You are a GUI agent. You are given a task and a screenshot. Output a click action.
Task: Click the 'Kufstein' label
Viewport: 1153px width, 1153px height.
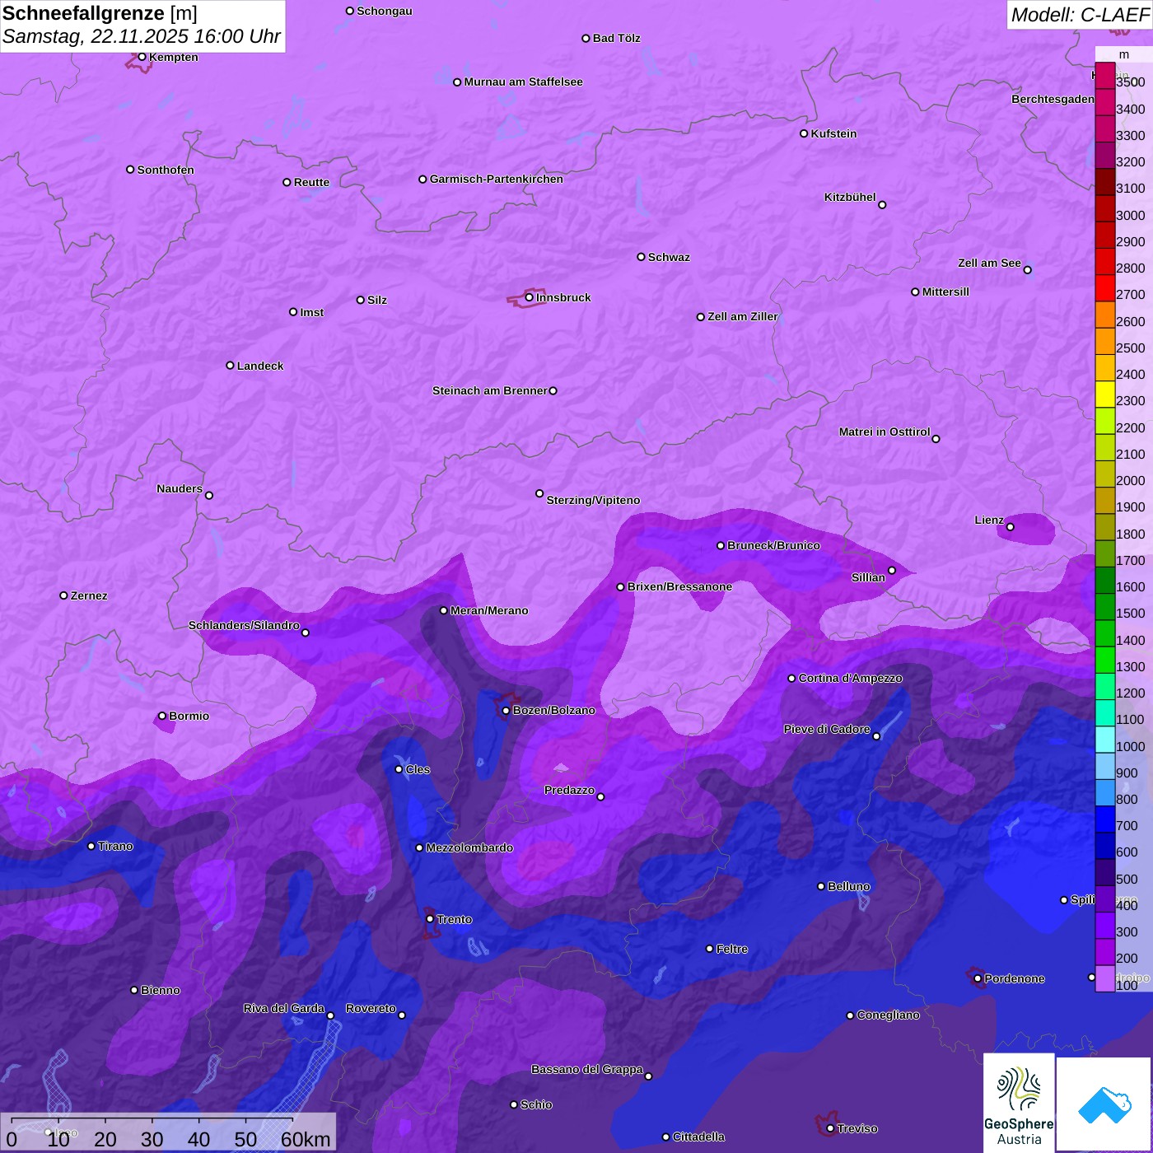tap(834, 134)
